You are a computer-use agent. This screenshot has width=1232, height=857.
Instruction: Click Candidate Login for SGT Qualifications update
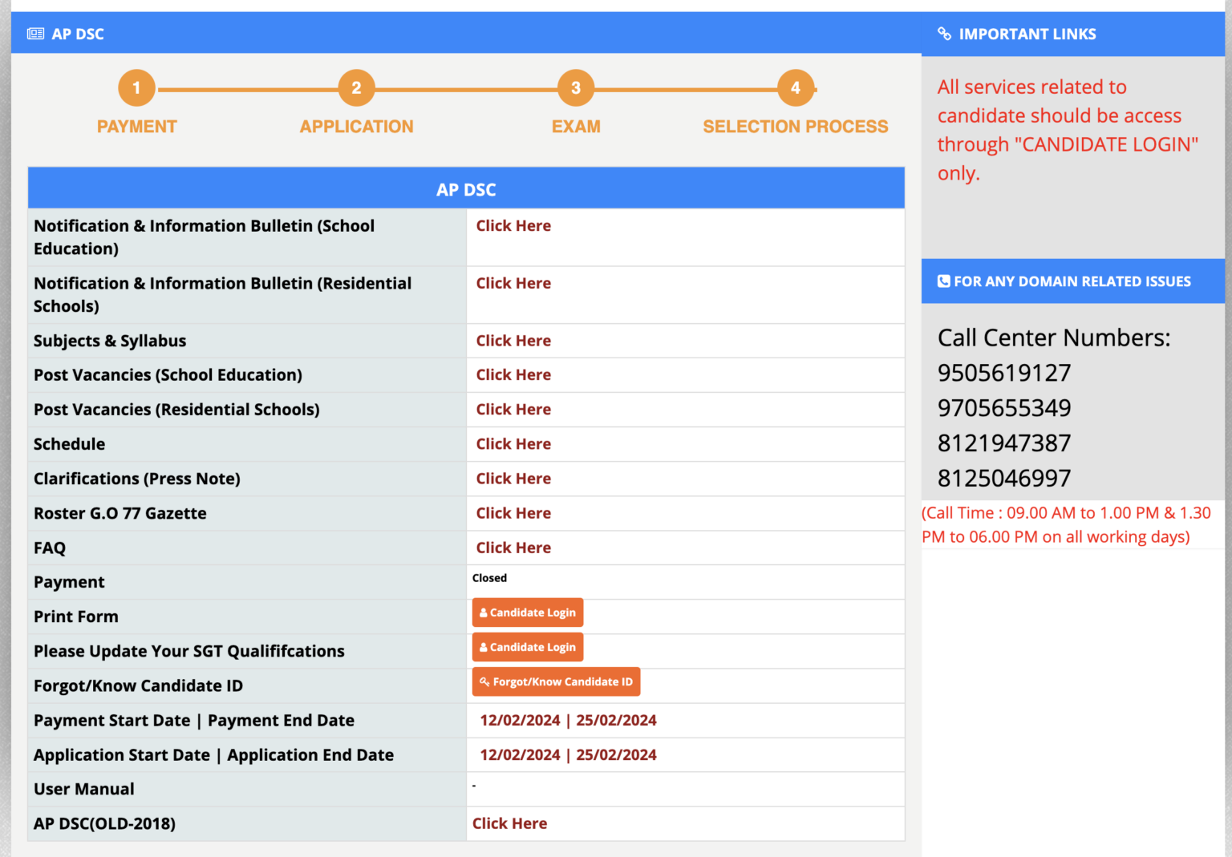pos(527,647)
